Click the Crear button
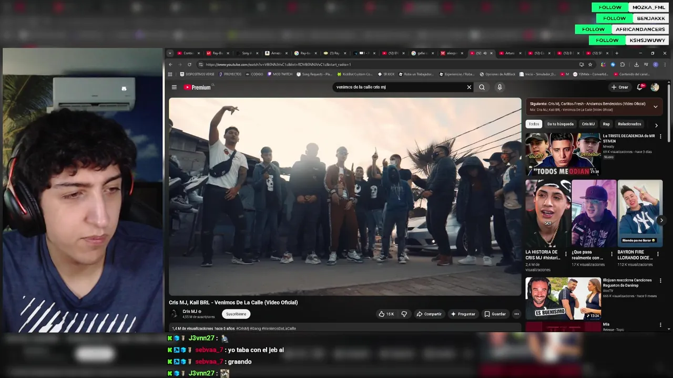Screen dimensions: 673x378 pos(619,87)
